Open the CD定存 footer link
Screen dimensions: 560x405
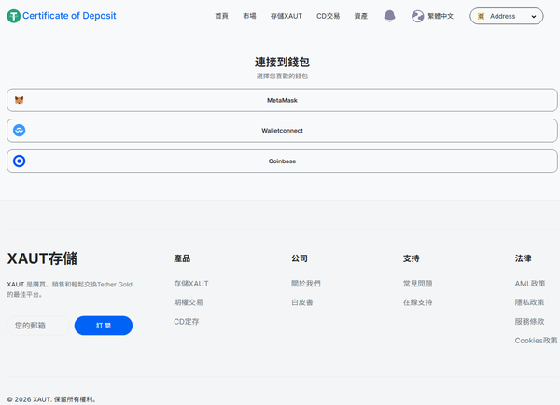click(187, 322)
